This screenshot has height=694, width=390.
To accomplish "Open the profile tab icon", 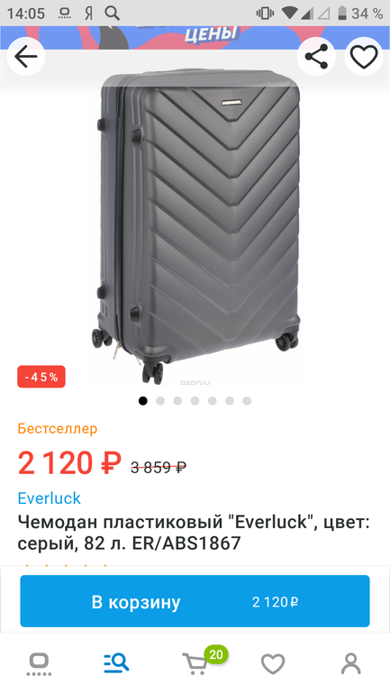I will pyautogui.click(x=350, y=663).
